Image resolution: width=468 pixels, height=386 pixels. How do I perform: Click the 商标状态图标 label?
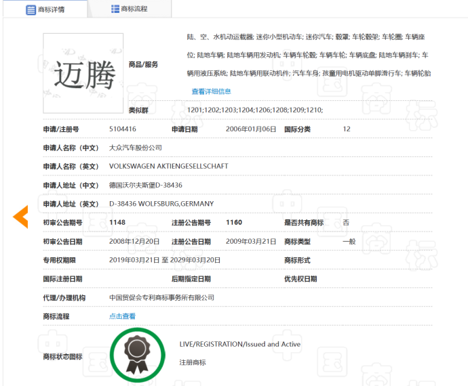point(62,357)
